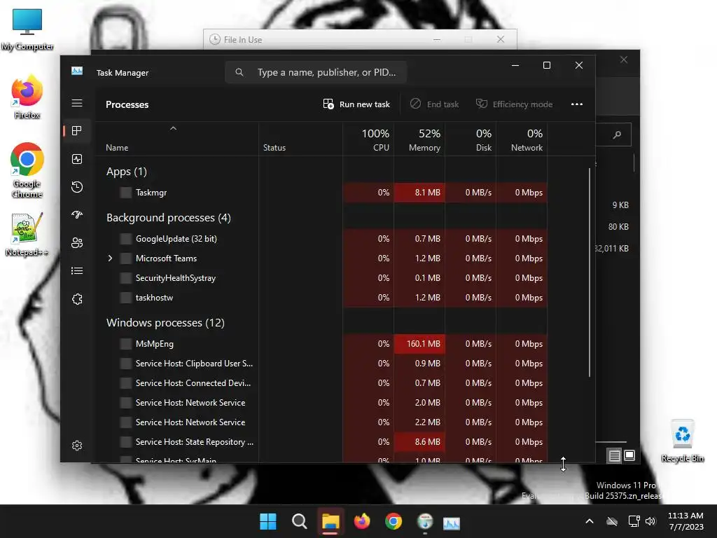The height and width of the screenshot is (538, 717).
Task: Click the search magnifier icon in Task Manager
Action: pyautogui.click(x=239, y=72)
